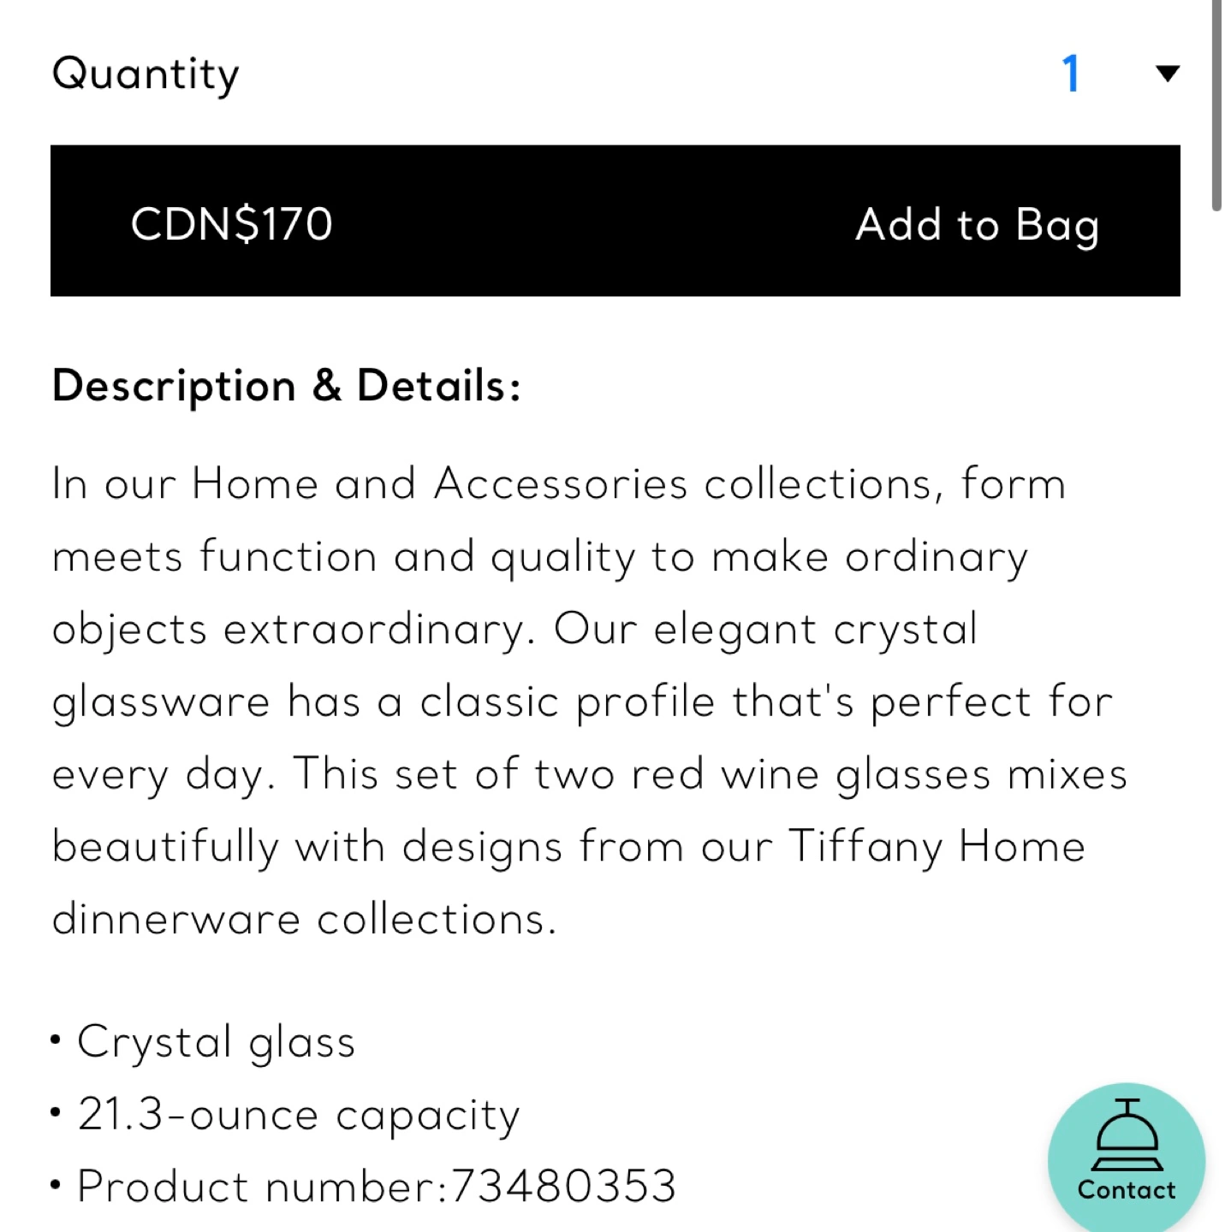This screenshot has height=1232, width=1231.
Task: Click the CDN$170 price label
Action: 231,224
